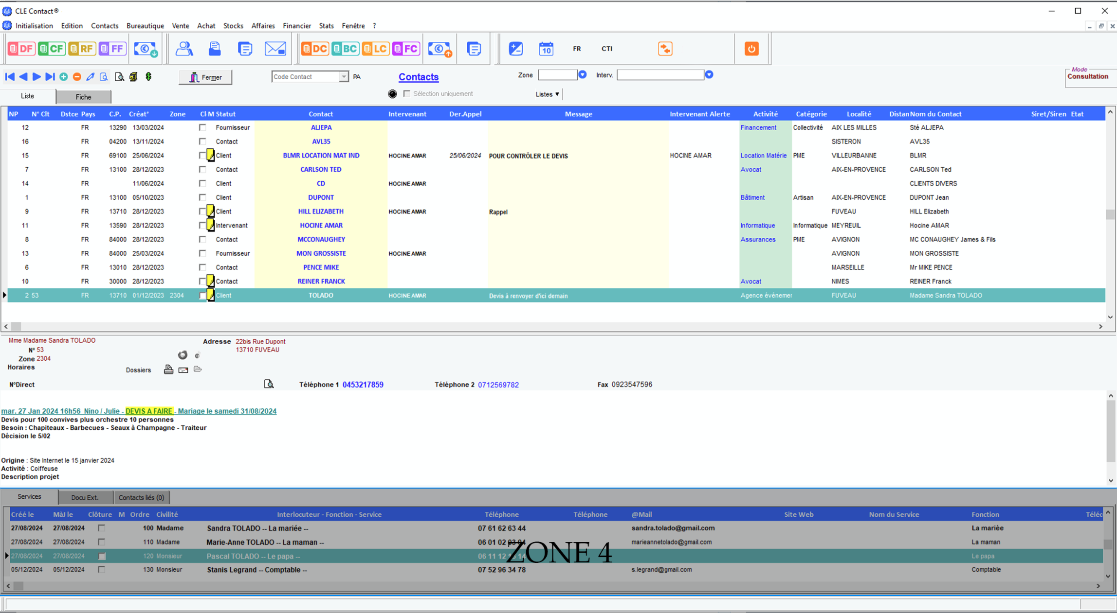Click the orange transfer arrows icon
Viewport: 1117px width, 613px height.
click(665, 49)
